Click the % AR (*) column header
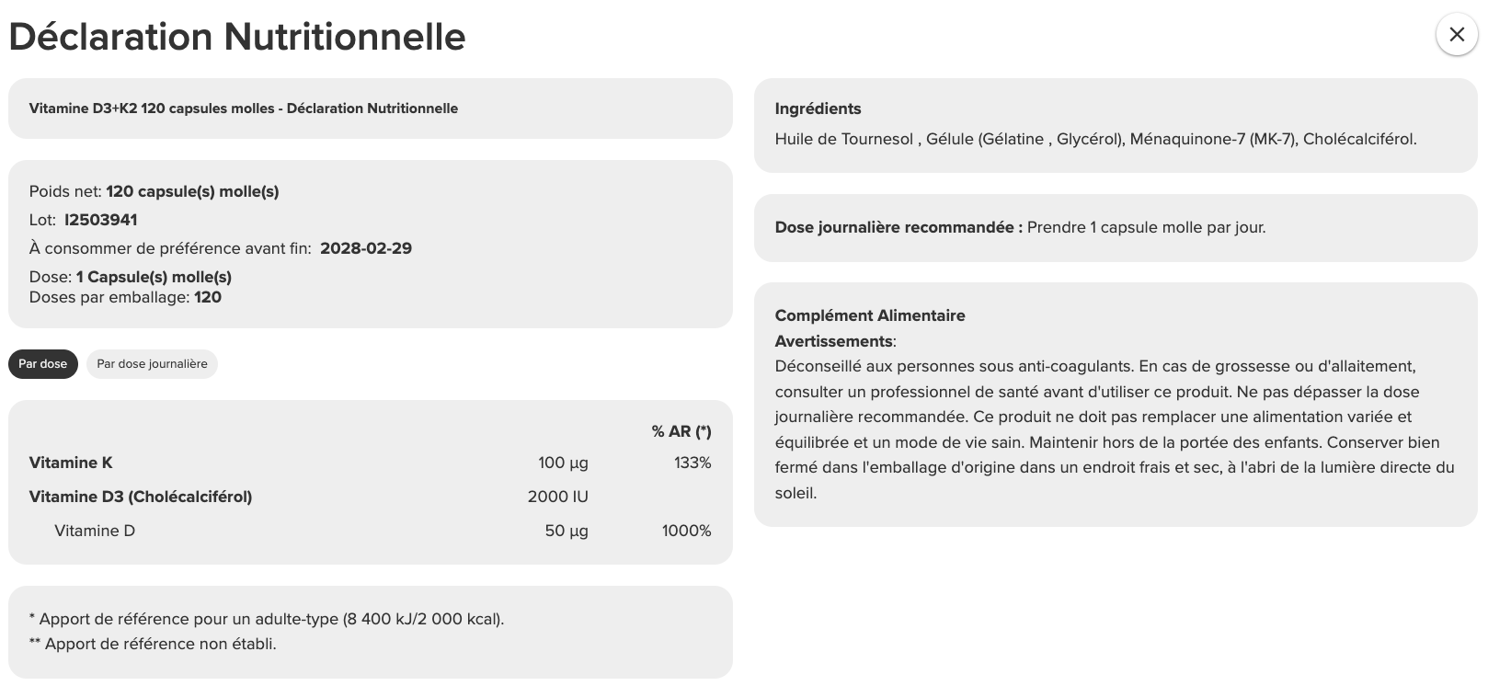The width and height of the screenshot is (1488, 686). pyautogui.click(x=681, y=431)
